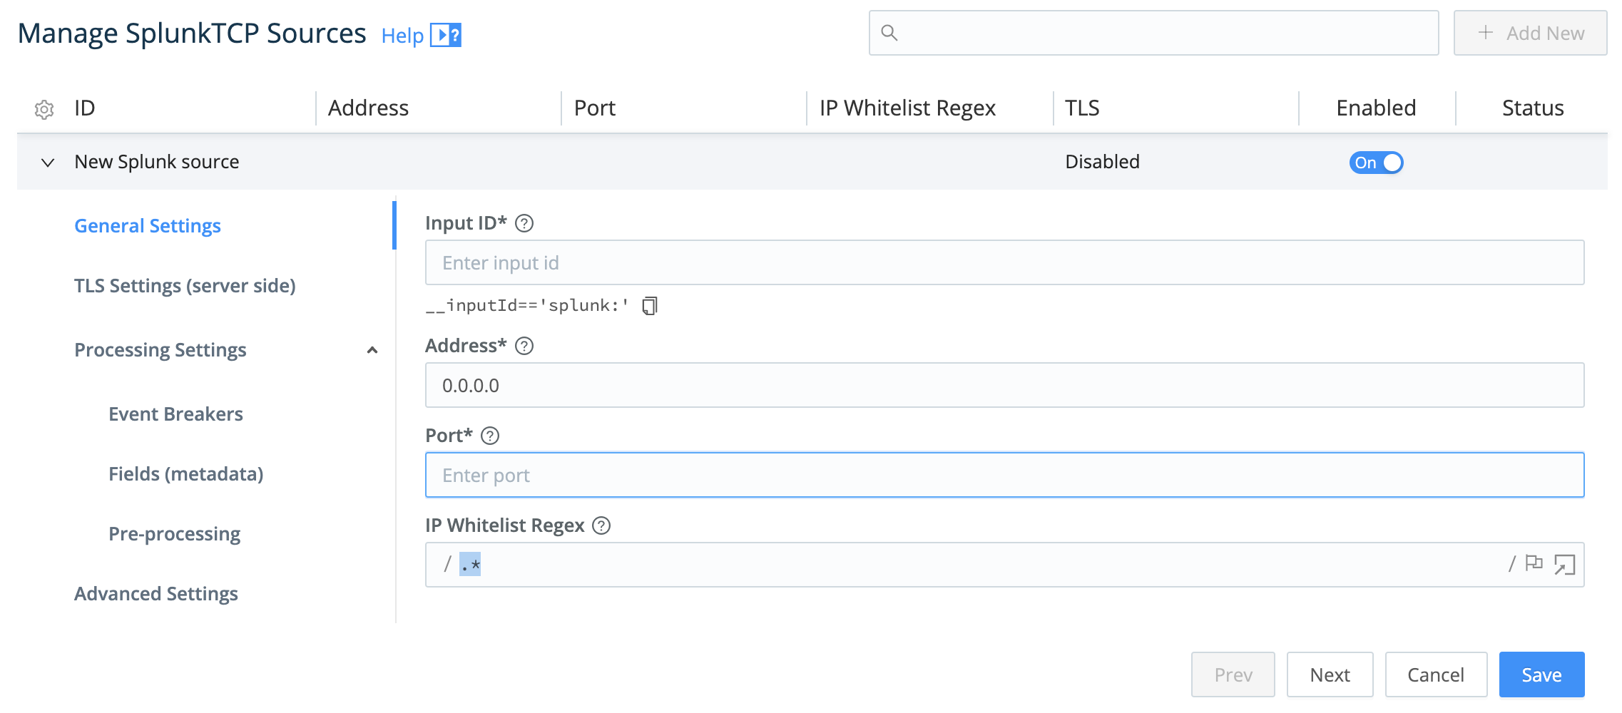The height and width of the screenshot is (713, 1622).
Task: Cancel the new source
Action: [x=1436, y=674]
